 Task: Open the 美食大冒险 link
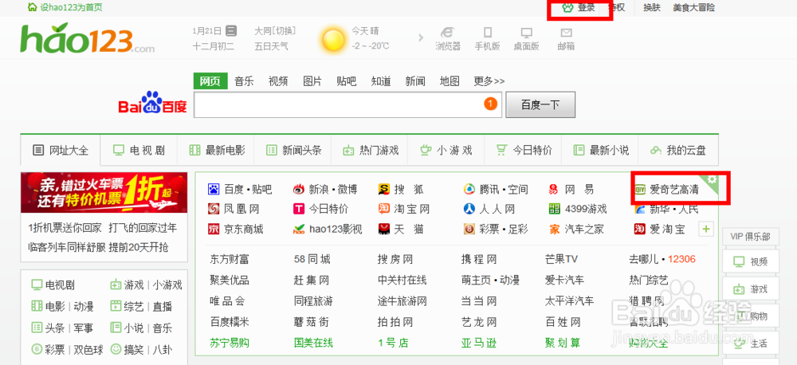(694, 8)
